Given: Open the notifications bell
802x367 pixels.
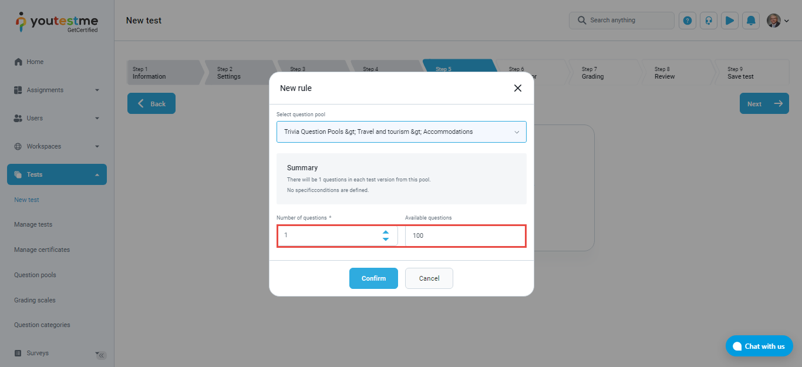Looking at the screenshot, I should point(751,21).
